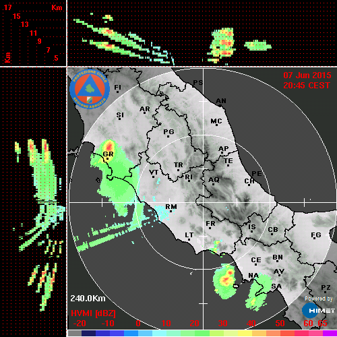Click the 7 km height axis label

click(x=48, y=50)
